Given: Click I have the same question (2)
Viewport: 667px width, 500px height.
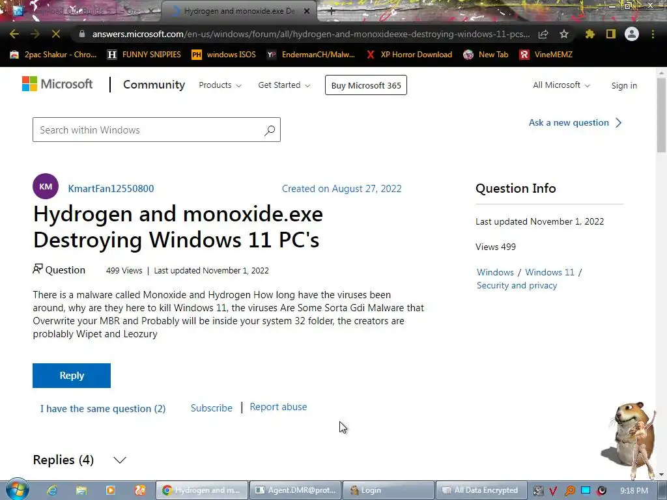Looking at the screenshot, I should tap(103, 409).
